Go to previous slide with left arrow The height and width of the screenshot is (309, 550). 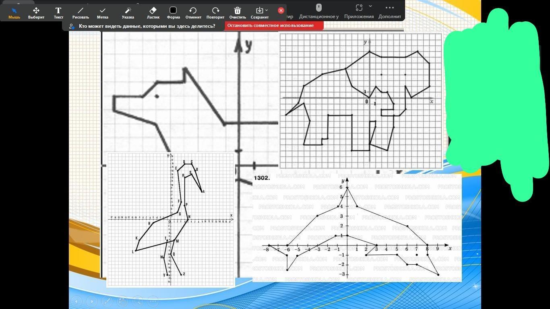point(77,301)
